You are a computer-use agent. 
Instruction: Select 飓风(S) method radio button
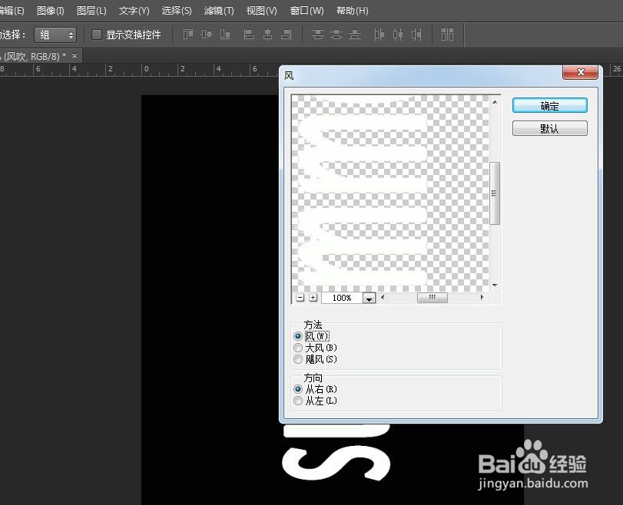pyautogui.click(x=298, y=359)
